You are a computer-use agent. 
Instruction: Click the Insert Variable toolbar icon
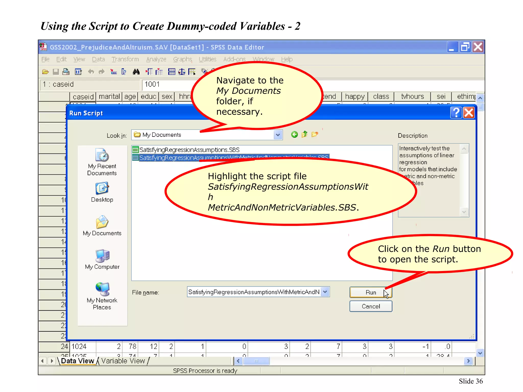point(159,72)
